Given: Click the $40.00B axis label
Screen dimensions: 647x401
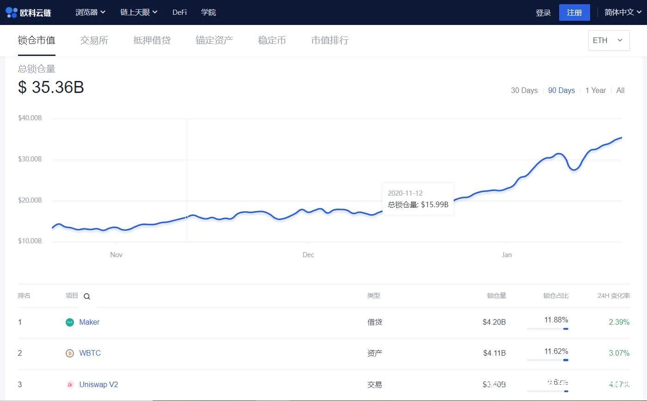Looking at the screenshot, I should 30,118.
